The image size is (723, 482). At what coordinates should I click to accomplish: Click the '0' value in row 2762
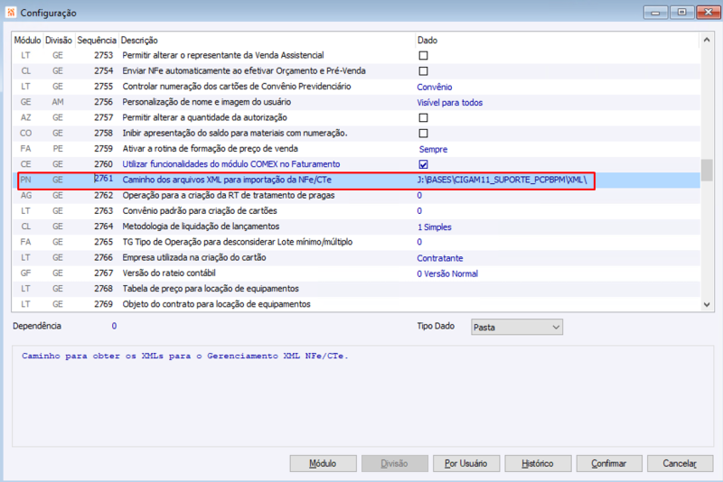419,195
